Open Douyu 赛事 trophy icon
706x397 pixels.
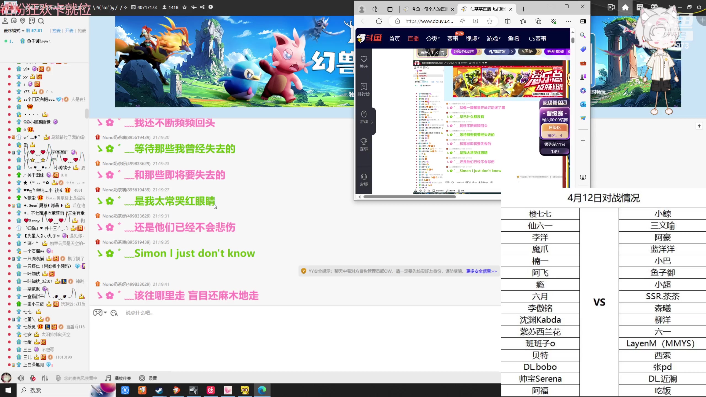coord(364,142)
